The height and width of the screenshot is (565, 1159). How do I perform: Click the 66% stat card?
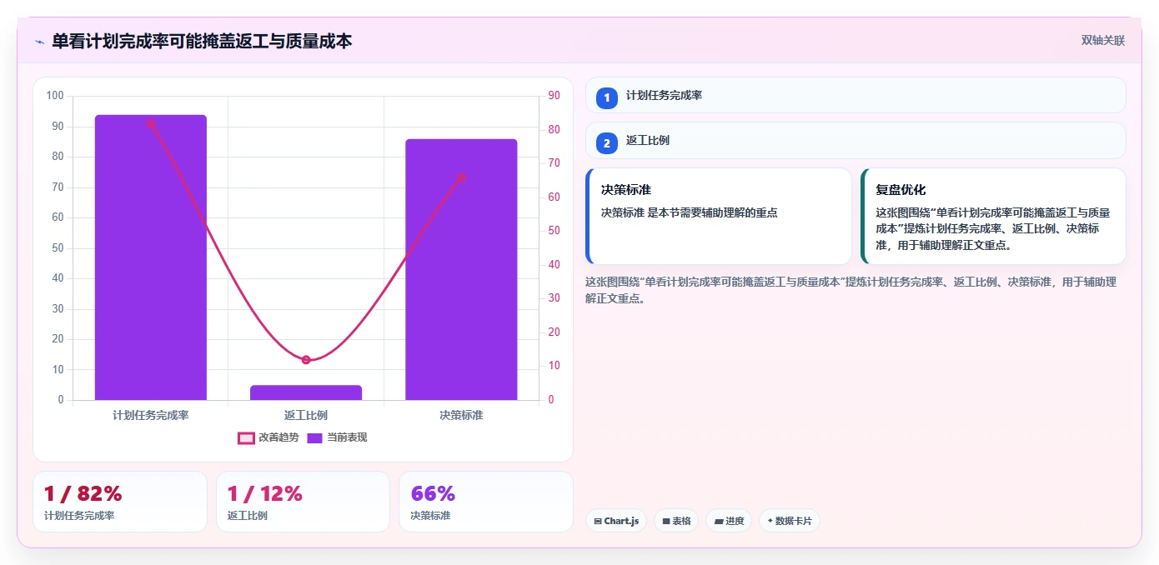click(x=486, y=502)
